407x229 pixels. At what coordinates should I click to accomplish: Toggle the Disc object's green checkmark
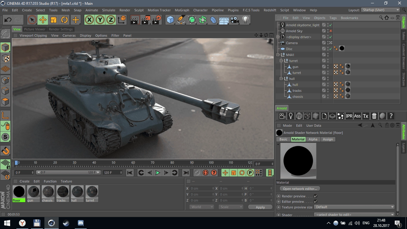click(331, 49)
